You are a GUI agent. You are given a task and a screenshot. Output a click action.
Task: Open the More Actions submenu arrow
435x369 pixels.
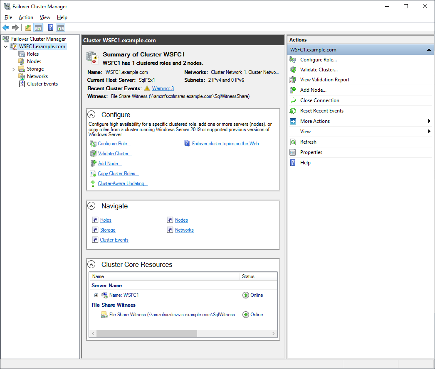pyautogui.click(x=429, y=121)
